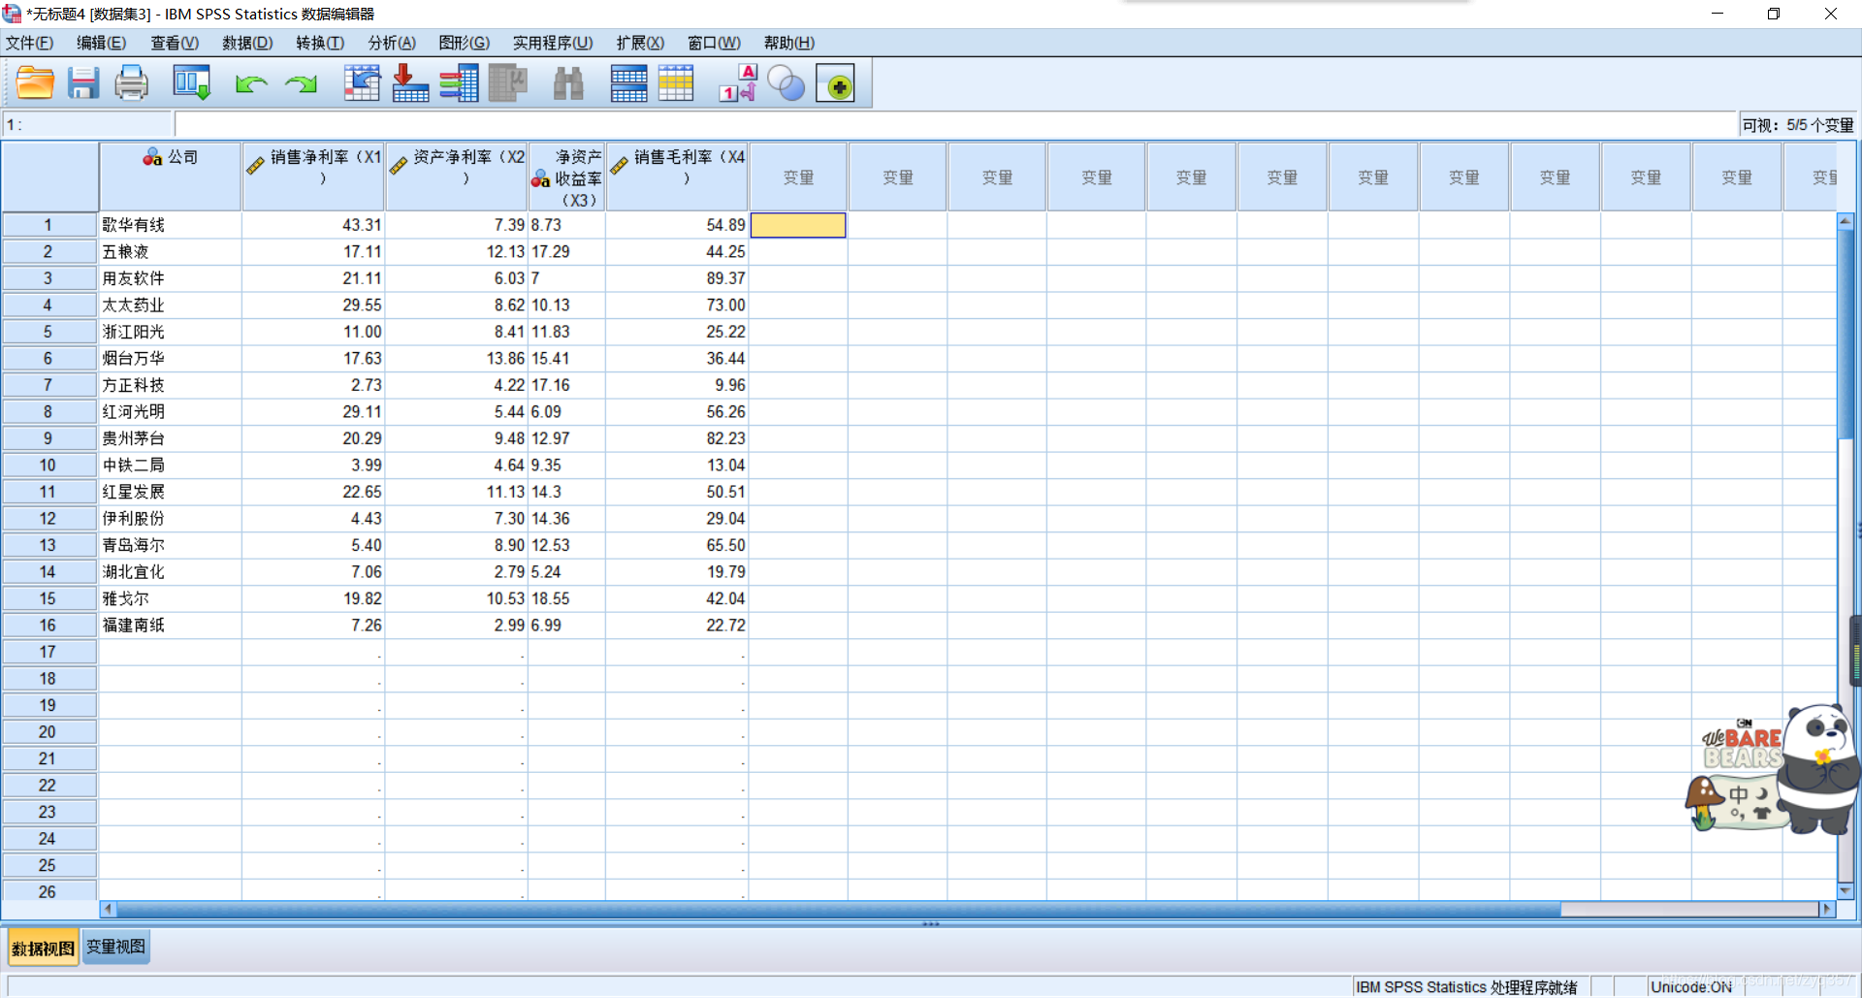Switch to the 数据视图 tab
The height and width of the screenshot is (998, 1862).
(43, 948)
